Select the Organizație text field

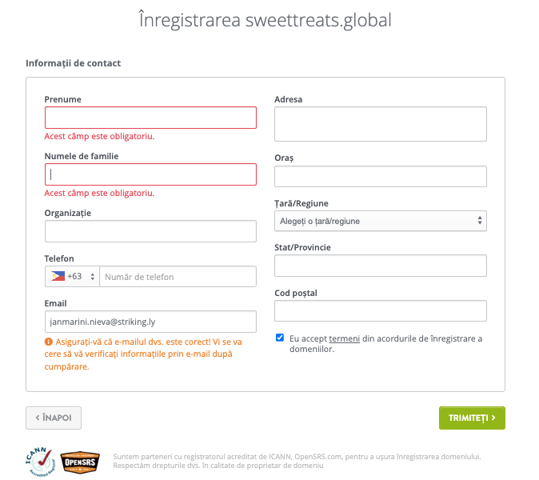[x=150, y=231]
